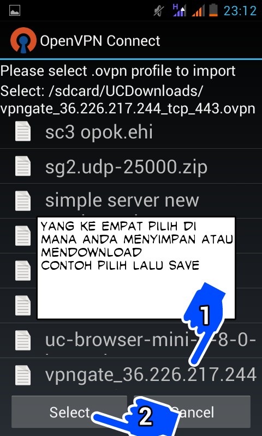Image resolution: width=262 pixels, height=436 pixels.
Task: Tap the H mobile data signal icon
Action: (180, 10)
